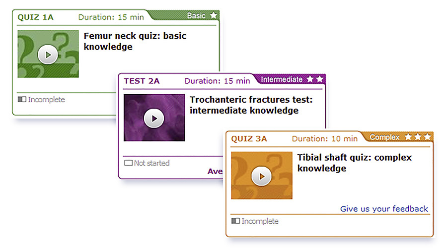Image resolution: width=447 pixels, height=251 pixels.
Task: Click the Incomplete status icon on Quiz 1A
Action: tap(22, 99)
